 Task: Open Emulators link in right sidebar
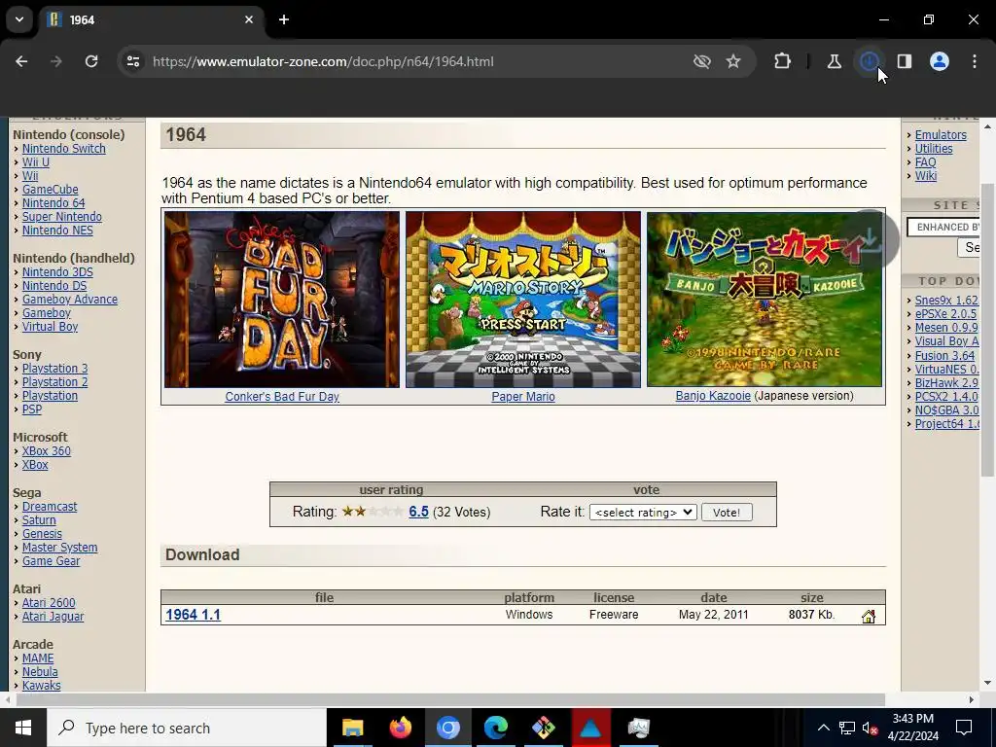941,134
